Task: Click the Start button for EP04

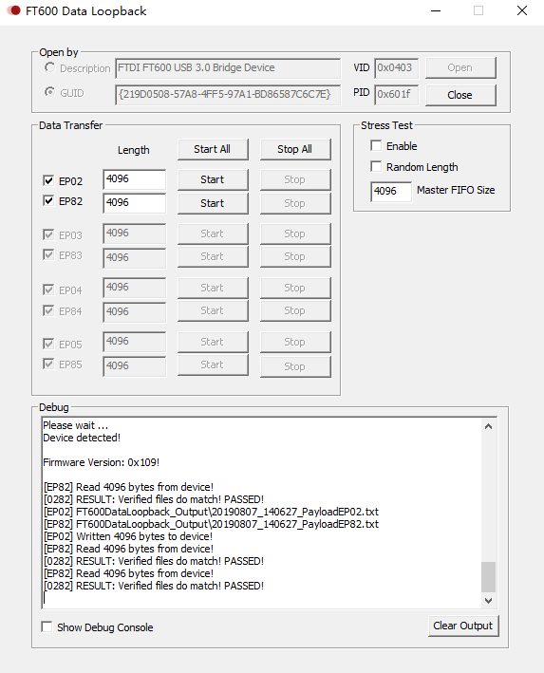Action: pyautogui.click(x=213, y=288)
